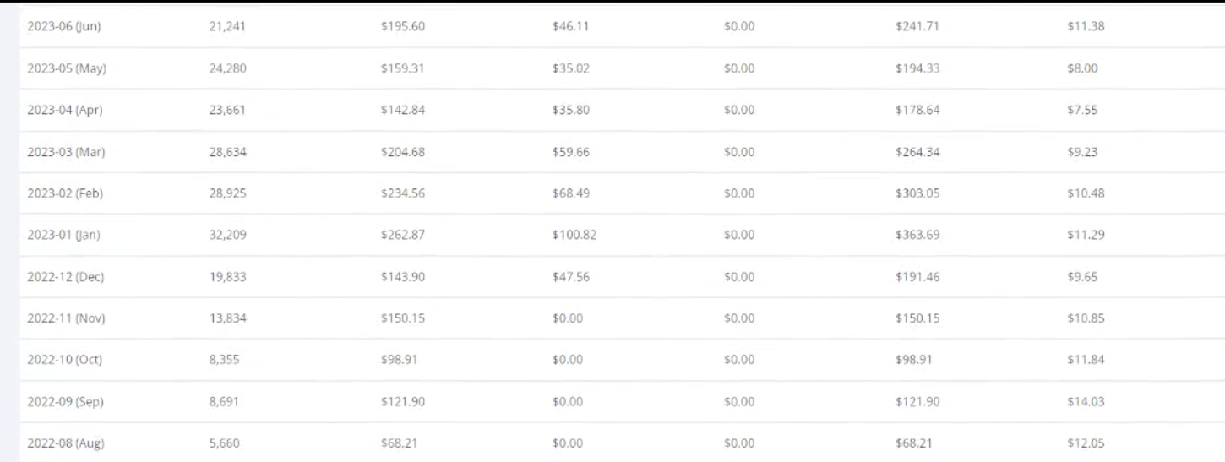The image size is (1225, 462).
Task: Select the $303.05 total in February row
Action: pyautogui.click(x=917, y=193)
